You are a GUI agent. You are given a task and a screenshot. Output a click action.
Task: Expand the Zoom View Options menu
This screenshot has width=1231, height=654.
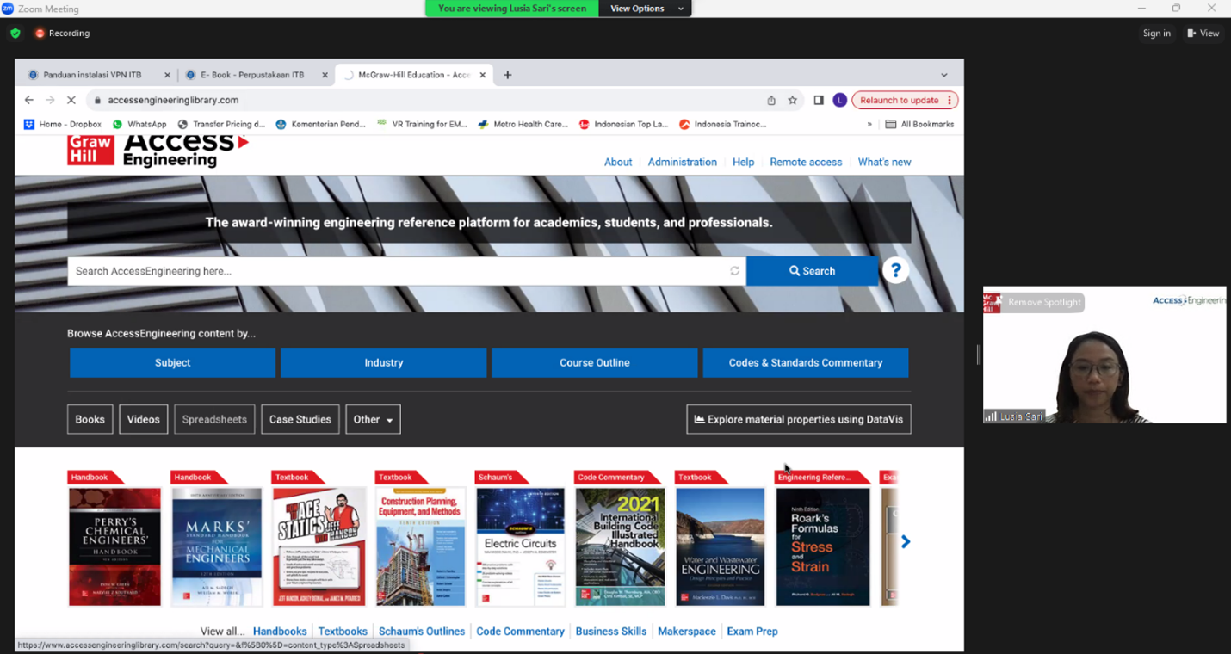pos(646,9)
